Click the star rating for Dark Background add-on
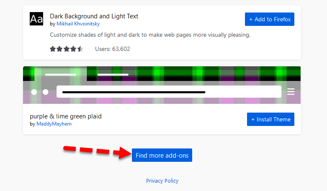This screenshot has width=327, height=191. tap(67, 49)
